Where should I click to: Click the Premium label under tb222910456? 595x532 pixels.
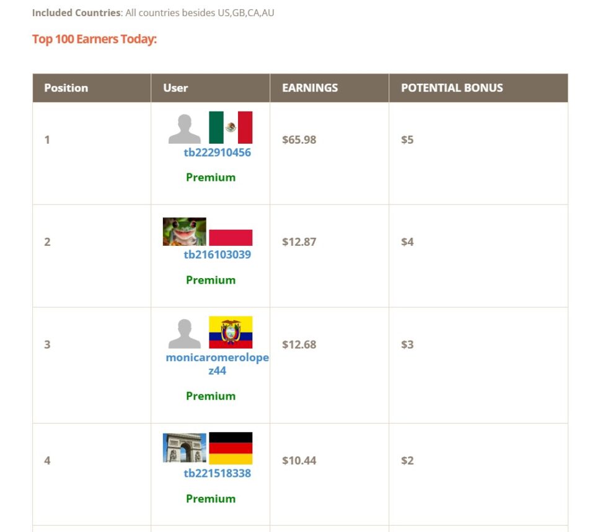[x=211, y=177]
